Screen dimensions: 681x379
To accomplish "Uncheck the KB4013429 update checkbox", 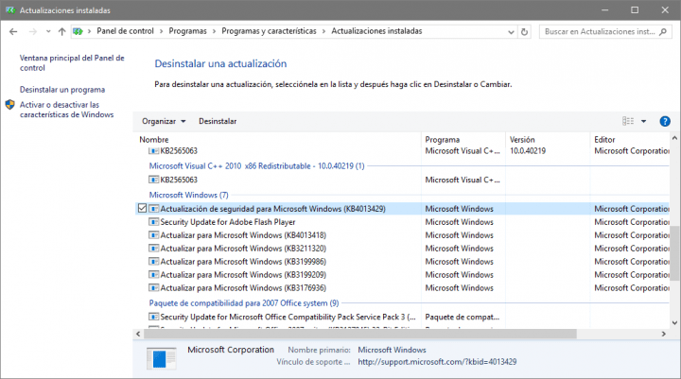I will (x=142, y=208).
